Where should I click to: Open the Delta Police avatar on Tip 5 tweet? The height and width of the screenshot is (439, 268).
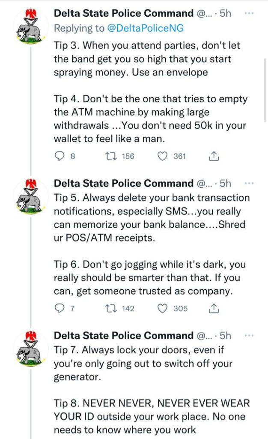[31, 196]
